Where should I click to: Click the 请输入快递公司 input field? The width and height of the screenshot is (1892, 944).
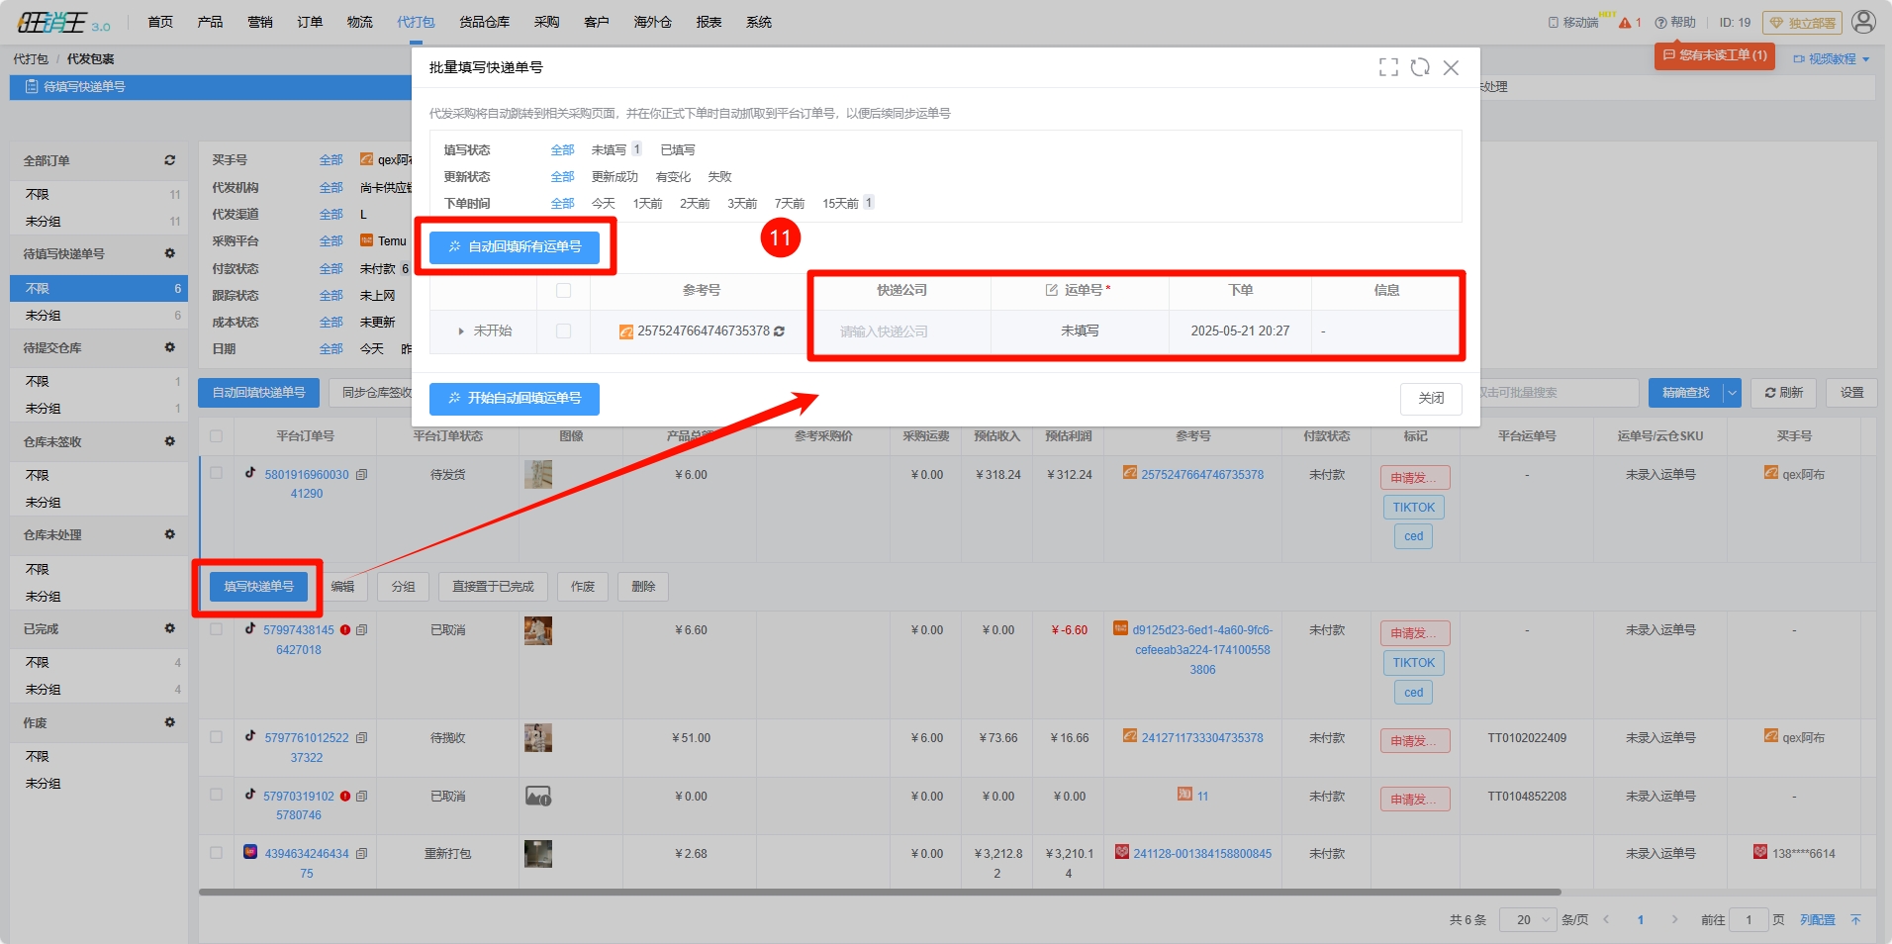(899, 331)
